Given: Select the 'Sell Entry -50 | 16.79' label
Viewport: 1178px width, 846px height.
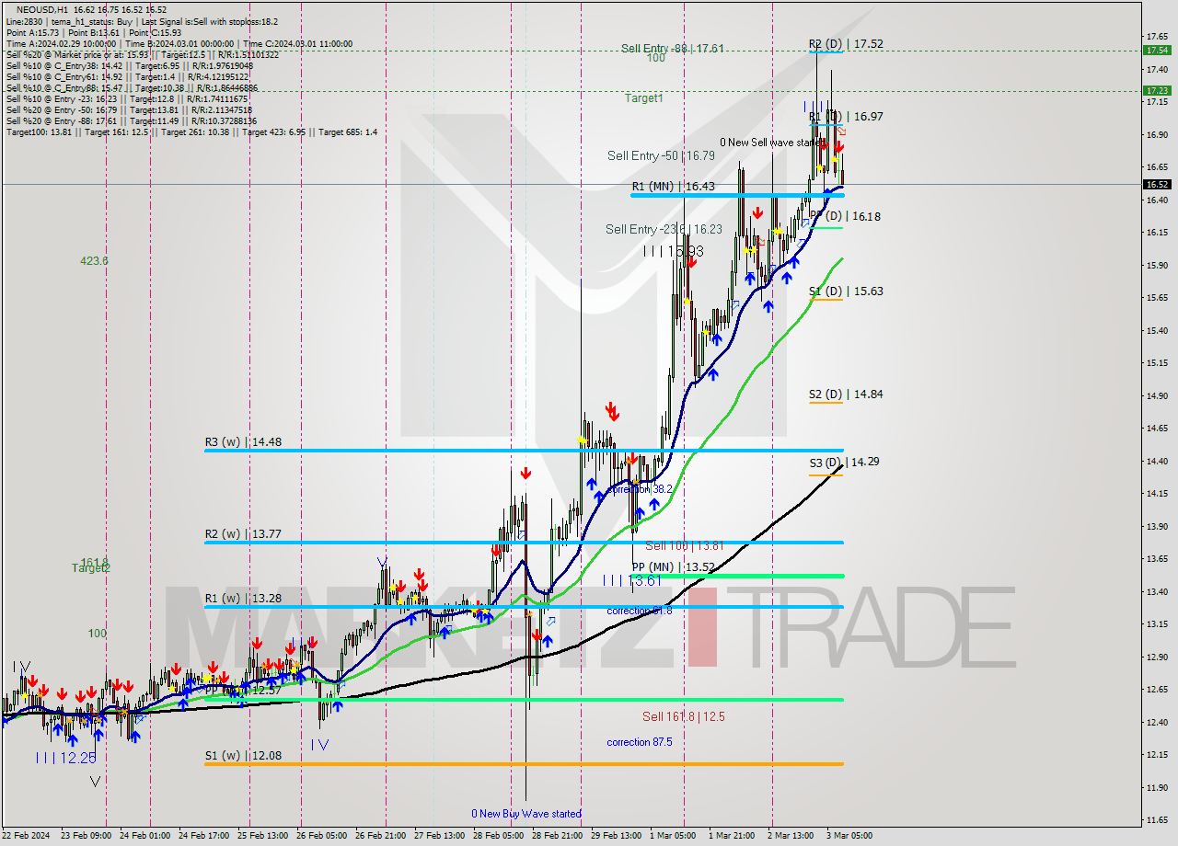Looking at the screenshot, I should tap(661, 155).
